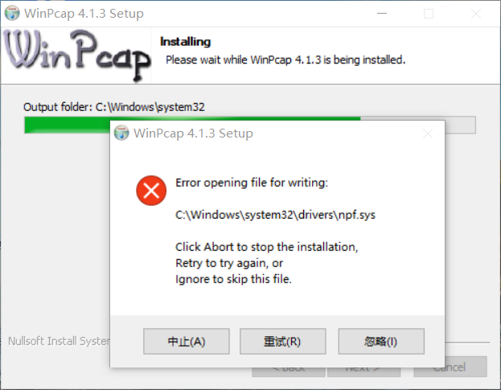501x390 pixels.
Task: Close the main WinPcap Setup window
Action: pyautogui.click(x=476, y=14)
